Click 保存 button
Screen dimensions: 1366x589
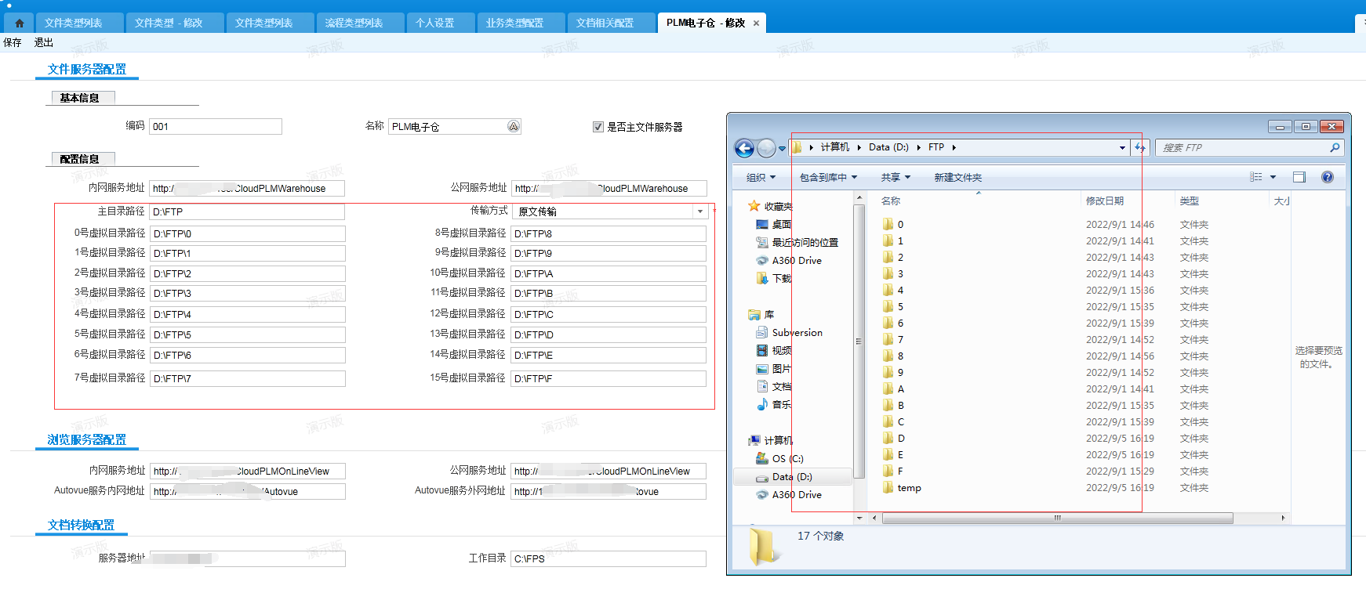point(13,43)
